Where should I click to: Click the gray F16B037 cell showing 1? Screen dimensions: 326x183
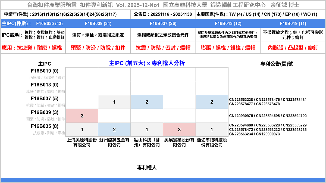tap(114, 102)
